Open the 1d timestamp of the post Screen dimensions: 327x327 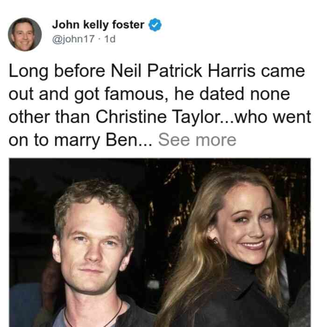(110, 39)
